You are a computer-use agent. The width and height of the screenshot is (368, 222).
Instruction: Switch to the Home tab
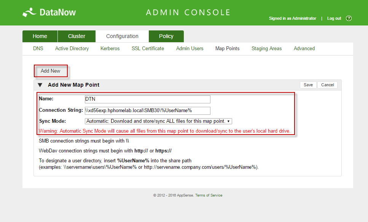40,36
